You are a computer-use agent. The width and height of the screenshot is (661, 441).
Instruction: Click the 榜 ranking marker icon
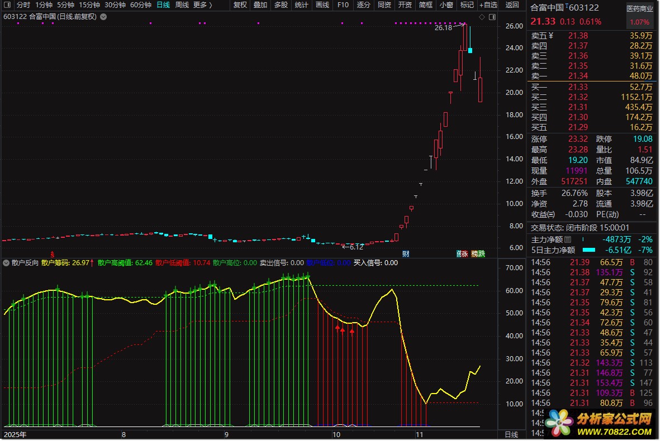pos(475,254)
